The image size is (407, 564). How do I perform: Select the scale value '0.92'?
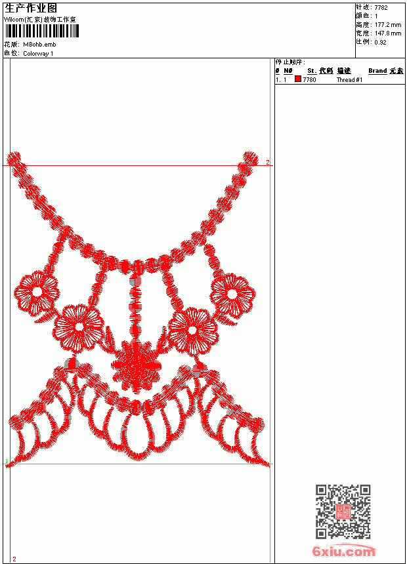point(380,42)
